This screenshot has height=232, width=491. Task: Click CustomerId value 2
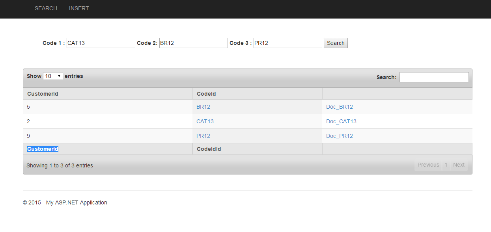tap(28, 121)
